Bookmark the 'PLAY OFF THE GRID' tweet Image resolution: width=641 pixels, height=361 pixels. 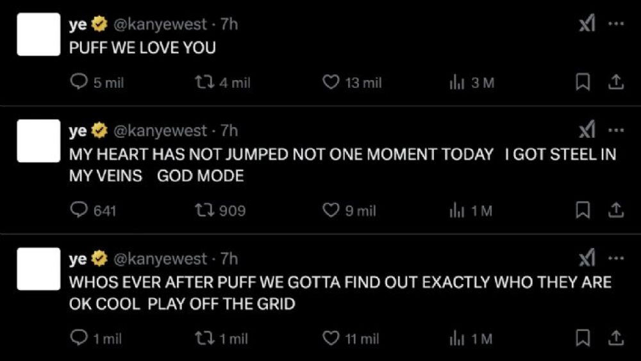click(x=582, y=338)
